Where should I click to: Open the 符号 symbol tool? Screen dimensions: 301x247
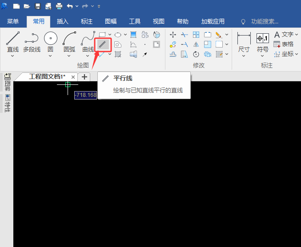(262, 43)
